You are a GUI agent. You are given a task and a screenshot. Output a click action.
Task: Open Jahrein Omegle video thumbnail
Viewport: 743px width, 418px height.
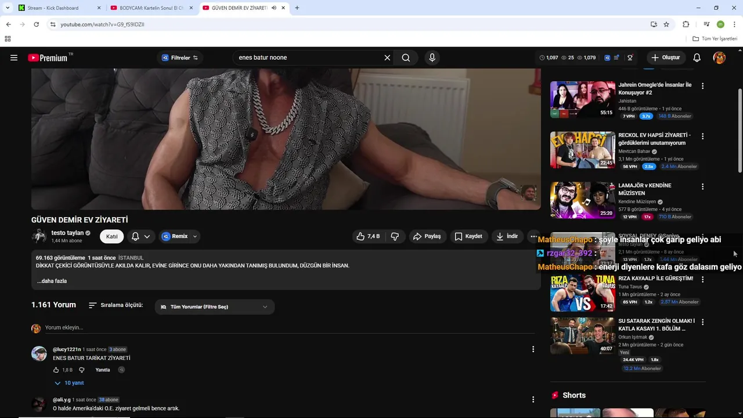coord(582,99)
